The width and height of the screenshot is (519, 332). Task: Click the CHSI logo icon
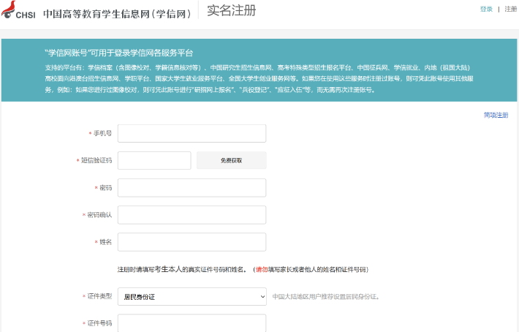click(x=20, y=12)
